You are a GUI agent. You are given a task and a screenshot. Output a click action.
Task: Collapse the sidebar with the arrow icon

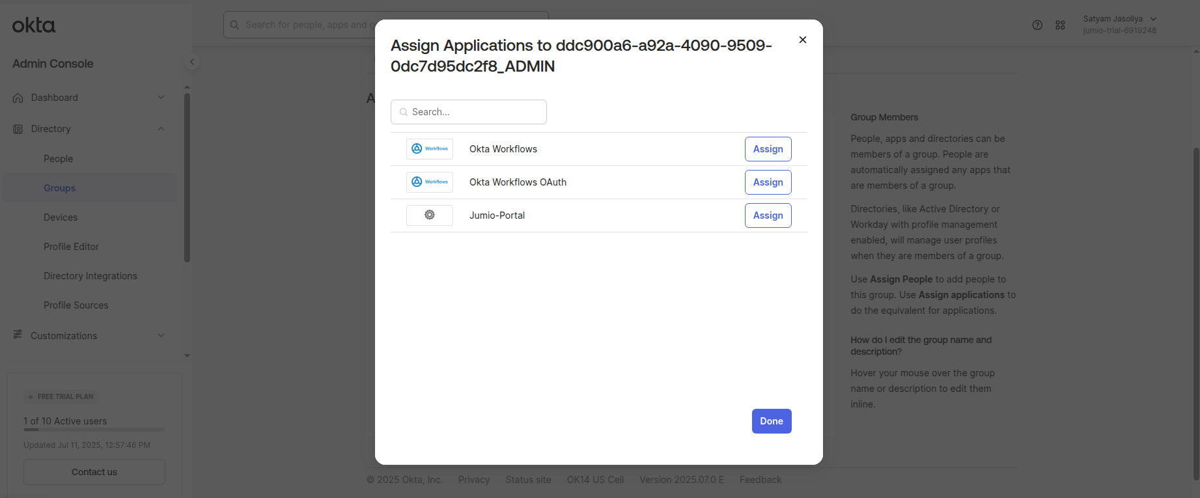point(192,62)
